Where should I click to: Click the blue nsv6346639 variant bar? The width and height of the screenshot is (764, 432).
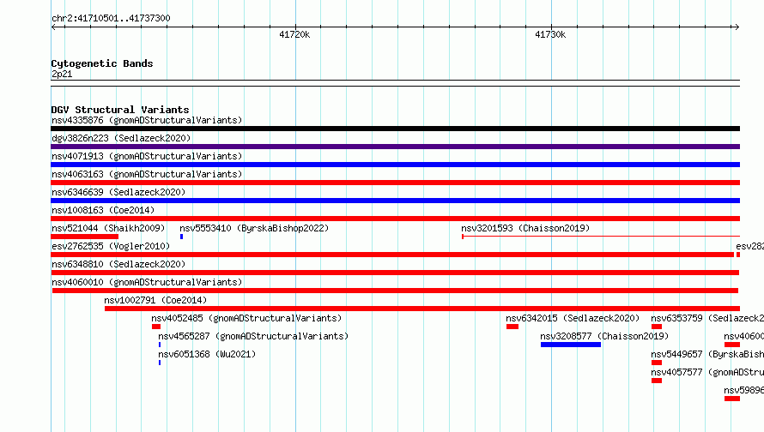(x=395, y=201)
